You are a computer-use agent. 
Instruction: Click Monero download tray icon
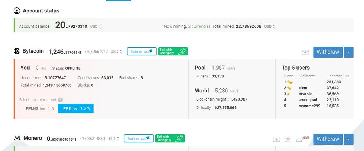point(288,139)
